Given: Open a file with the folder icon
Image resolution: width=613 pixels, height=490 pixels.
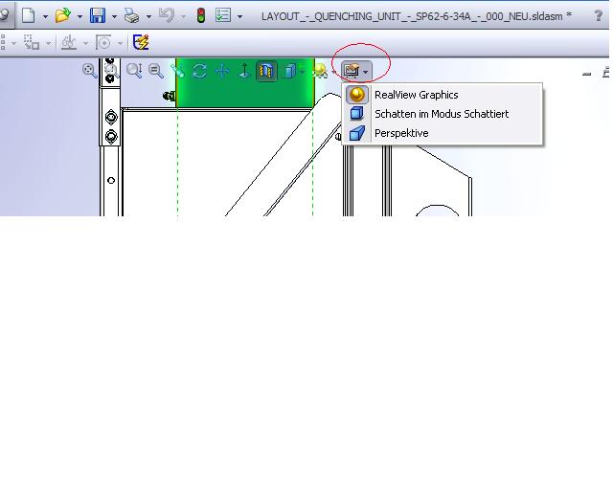Looking at the screenshot, I should coord(63,16).
